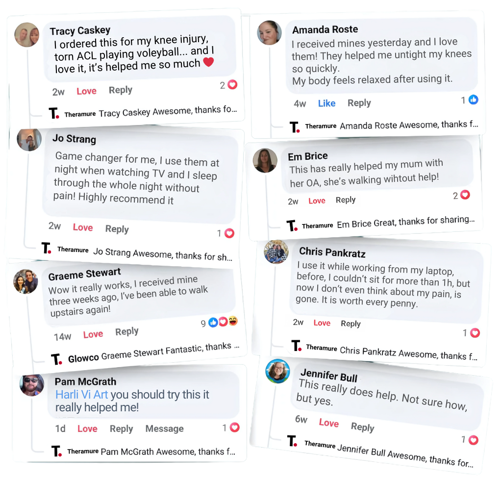The image size is (502, 502).
Task: Toggle Love on Jennifer Bull's comment
Action: tap(328, 423)
